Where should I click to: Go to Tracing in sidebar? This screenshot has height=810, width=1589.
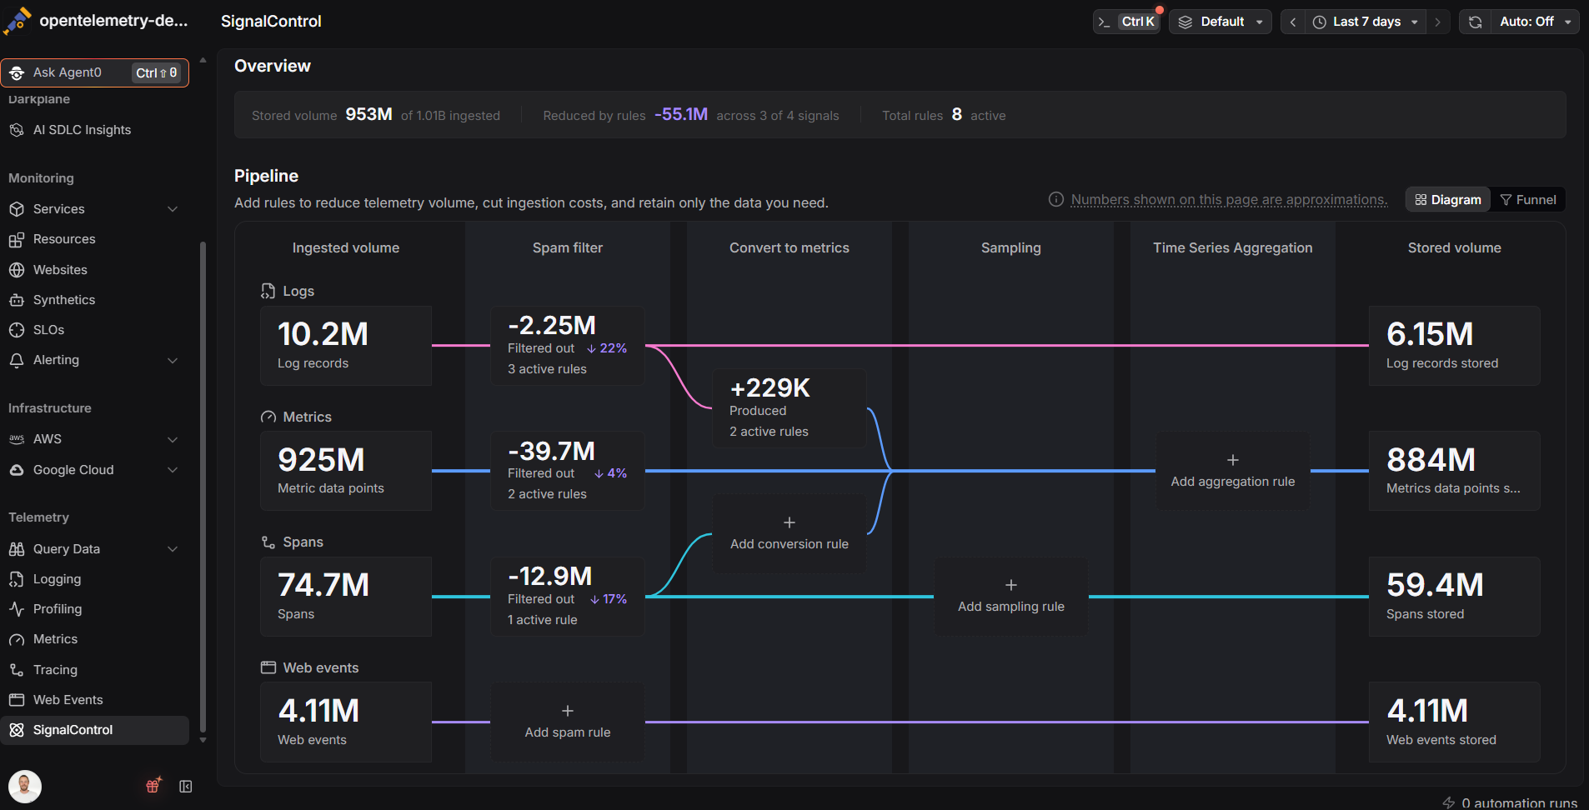95,670
